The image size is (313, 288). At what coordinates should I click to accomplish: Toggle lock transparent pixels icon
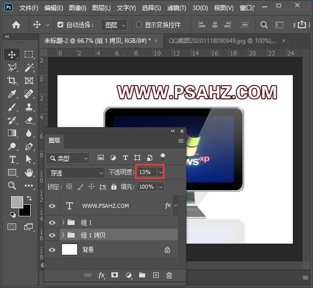point(69,187)
